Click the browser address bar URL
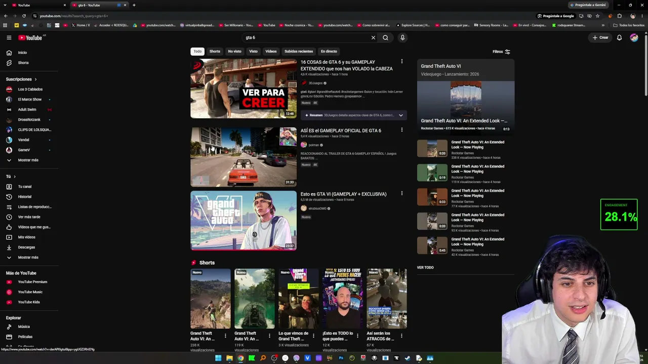This screenshot has width=648, height=364. coord(74,16)
